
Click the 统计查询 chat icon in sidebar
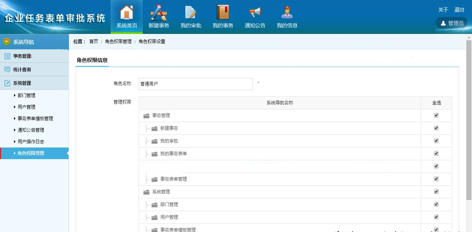(x=7, y=70)
